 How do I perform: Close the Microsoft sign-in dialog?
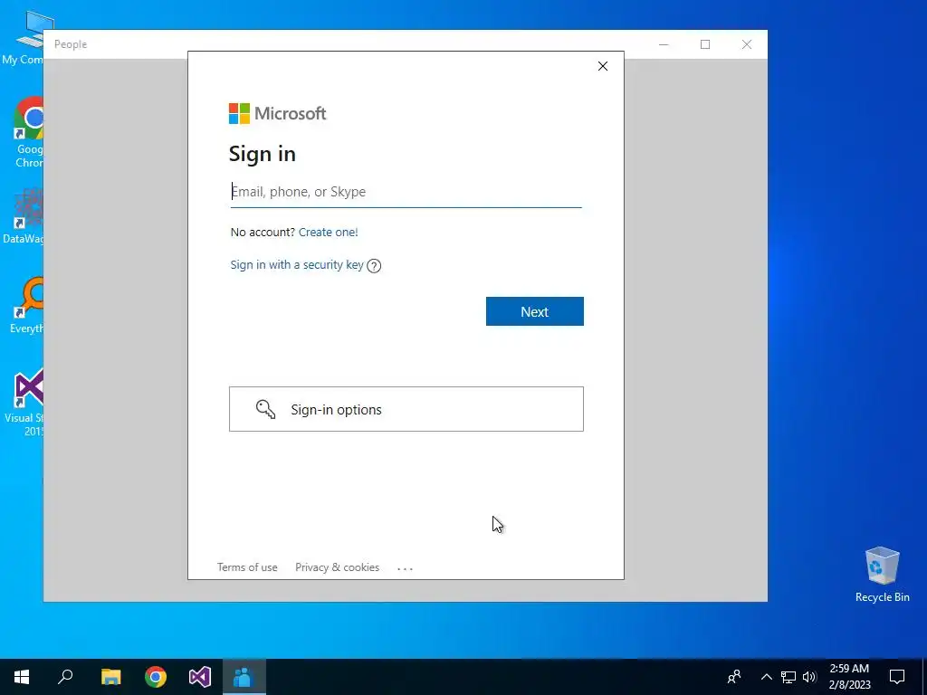click(602, 66)
